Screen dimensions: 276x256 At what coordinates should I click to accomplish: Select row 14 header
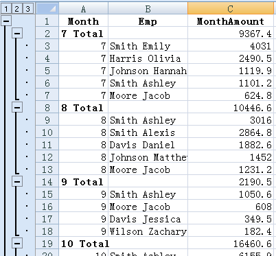47,182
